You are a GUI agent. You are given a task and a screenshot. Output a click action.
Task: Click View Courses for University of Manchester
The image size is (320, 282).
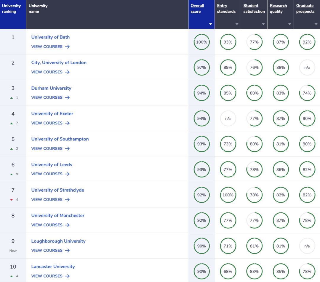[x=47, y=225]
